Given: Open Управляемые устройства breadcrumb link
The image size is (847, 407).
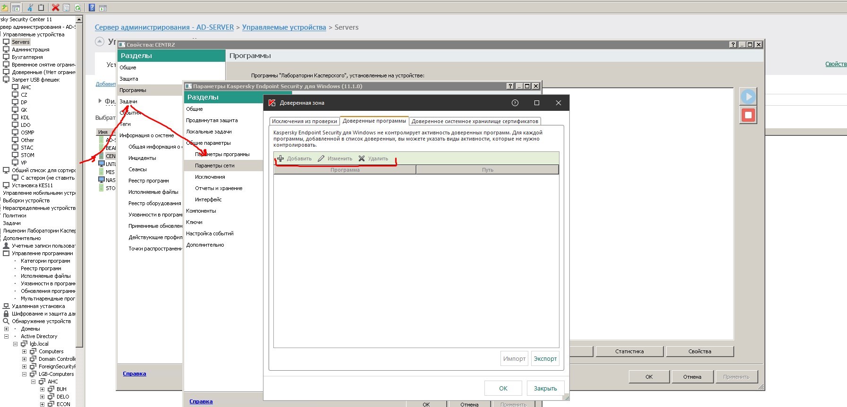Looking at the screenshot, I should coord(284,27).
